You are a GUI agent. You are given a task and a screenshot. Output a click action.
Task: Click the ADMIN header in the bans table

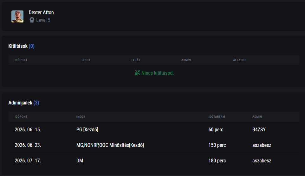[x=186, y=60]
